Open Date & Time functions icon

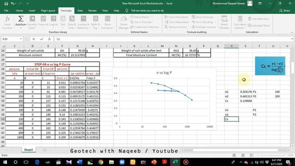[72, 19]
